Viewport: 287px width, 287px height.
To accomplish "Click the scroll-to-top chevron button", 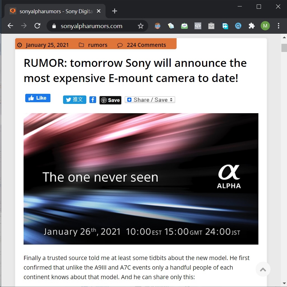I will click(263, 269).
